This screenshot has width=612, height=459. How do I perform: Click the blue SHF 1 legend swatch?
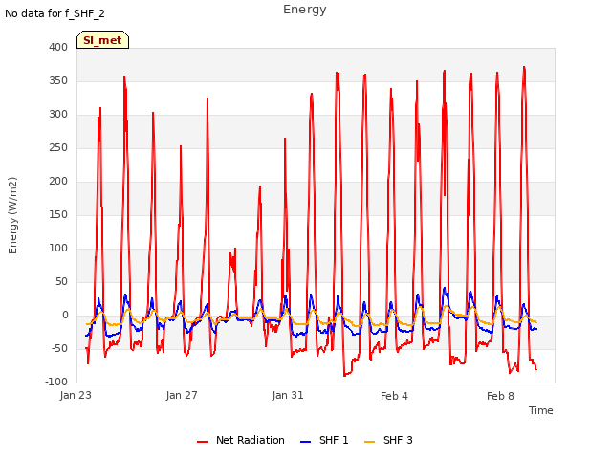(305, 442)
